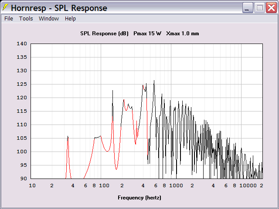Click the window title 'Hornresp - SPL Response'
This screenshot has height=209, width=279.
(x=59, y=8)
